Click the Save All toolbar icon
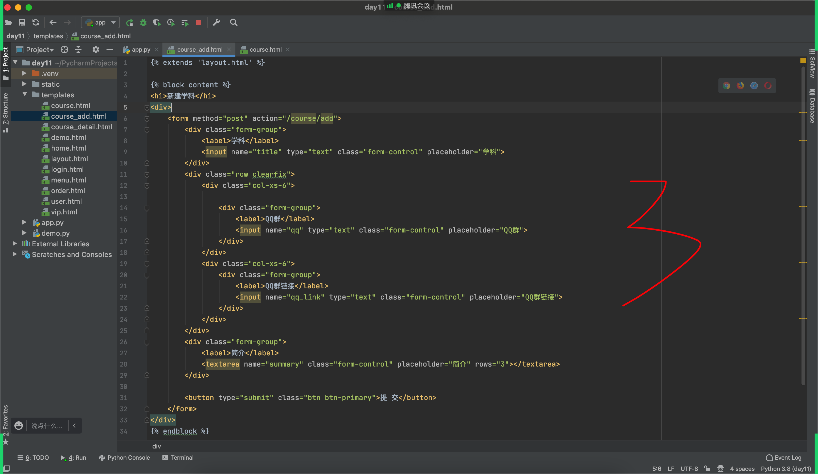 22,22
